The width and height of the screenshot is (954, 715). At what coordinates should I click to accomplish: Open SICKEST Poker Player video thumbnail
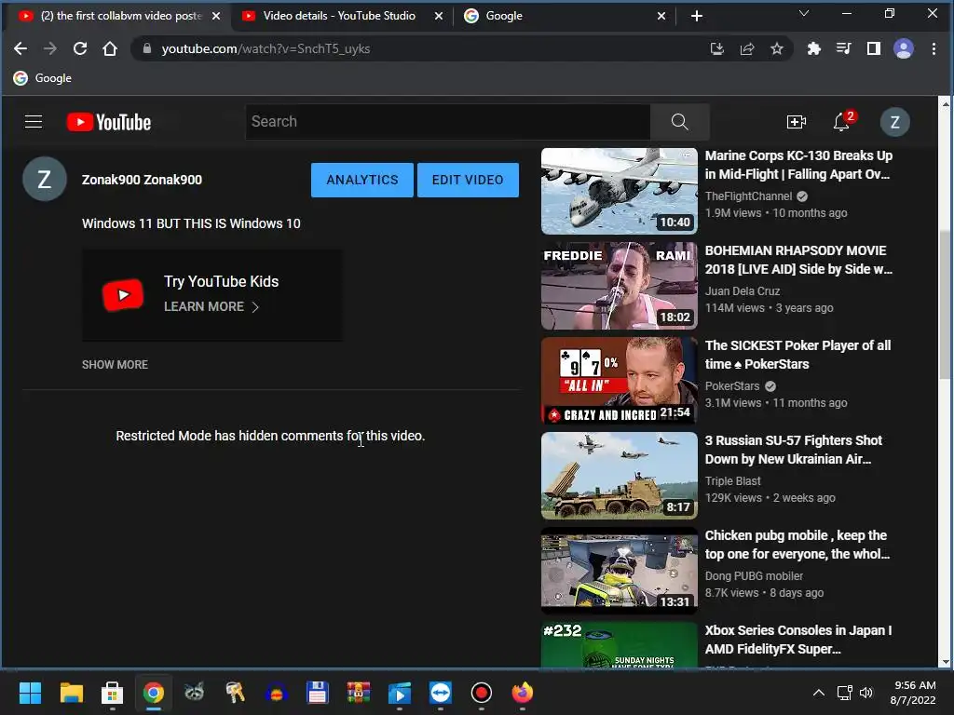(620, 381)
